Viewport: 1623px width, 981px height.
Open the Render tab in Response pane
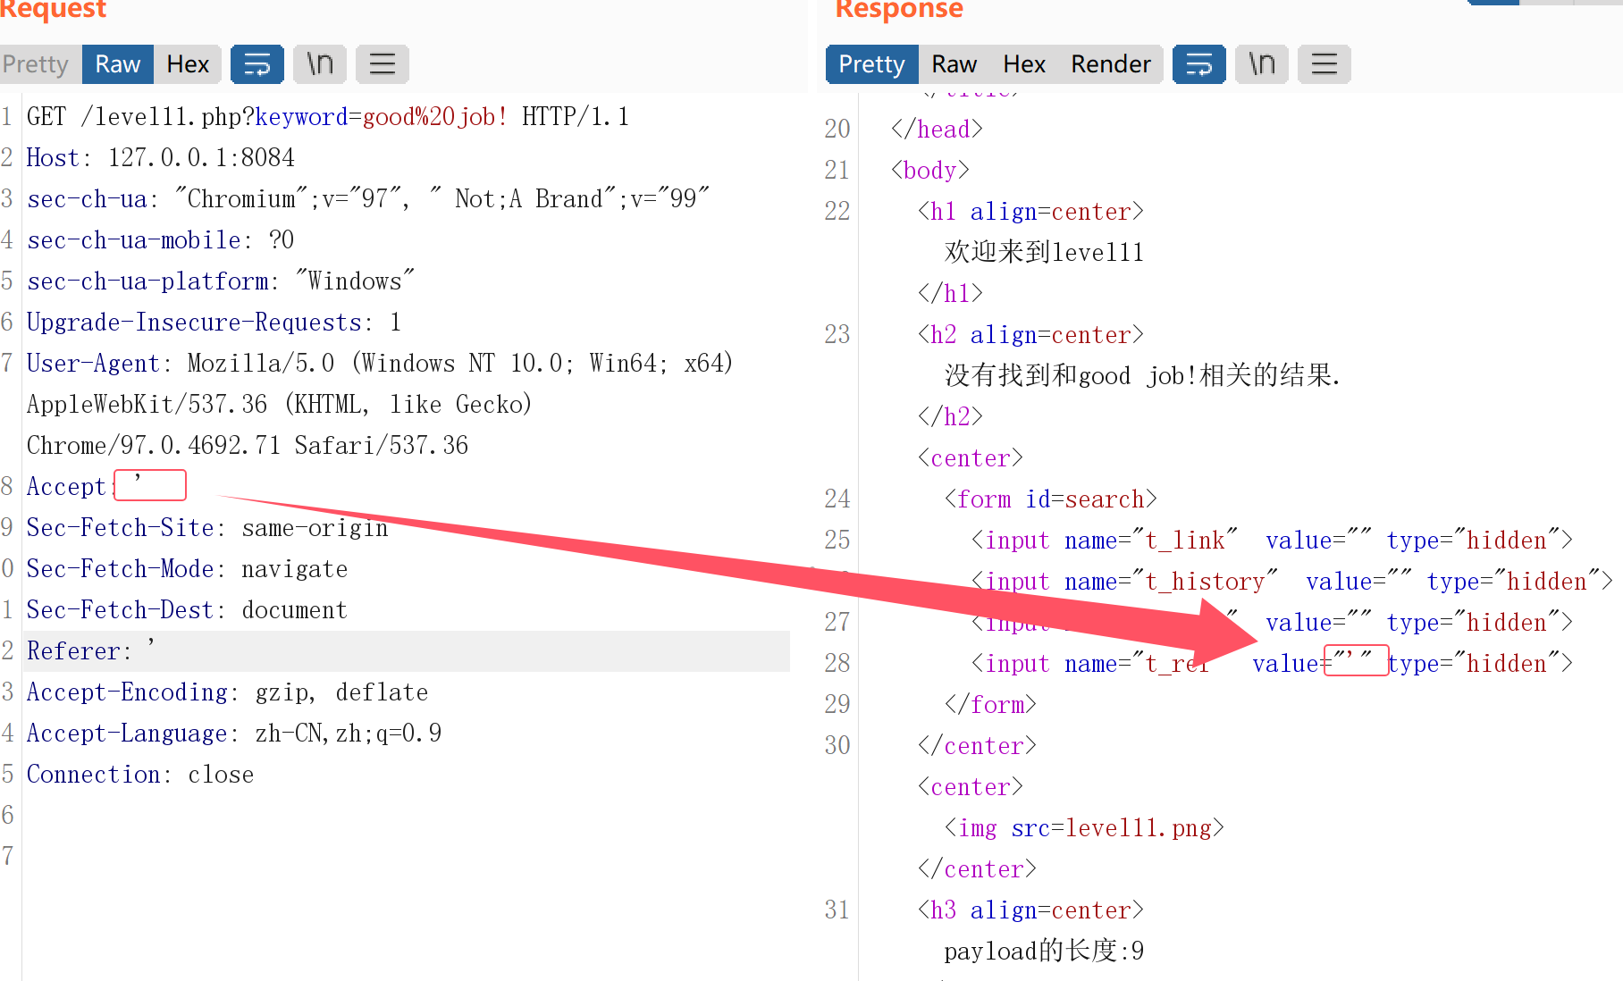point(1111,64)
